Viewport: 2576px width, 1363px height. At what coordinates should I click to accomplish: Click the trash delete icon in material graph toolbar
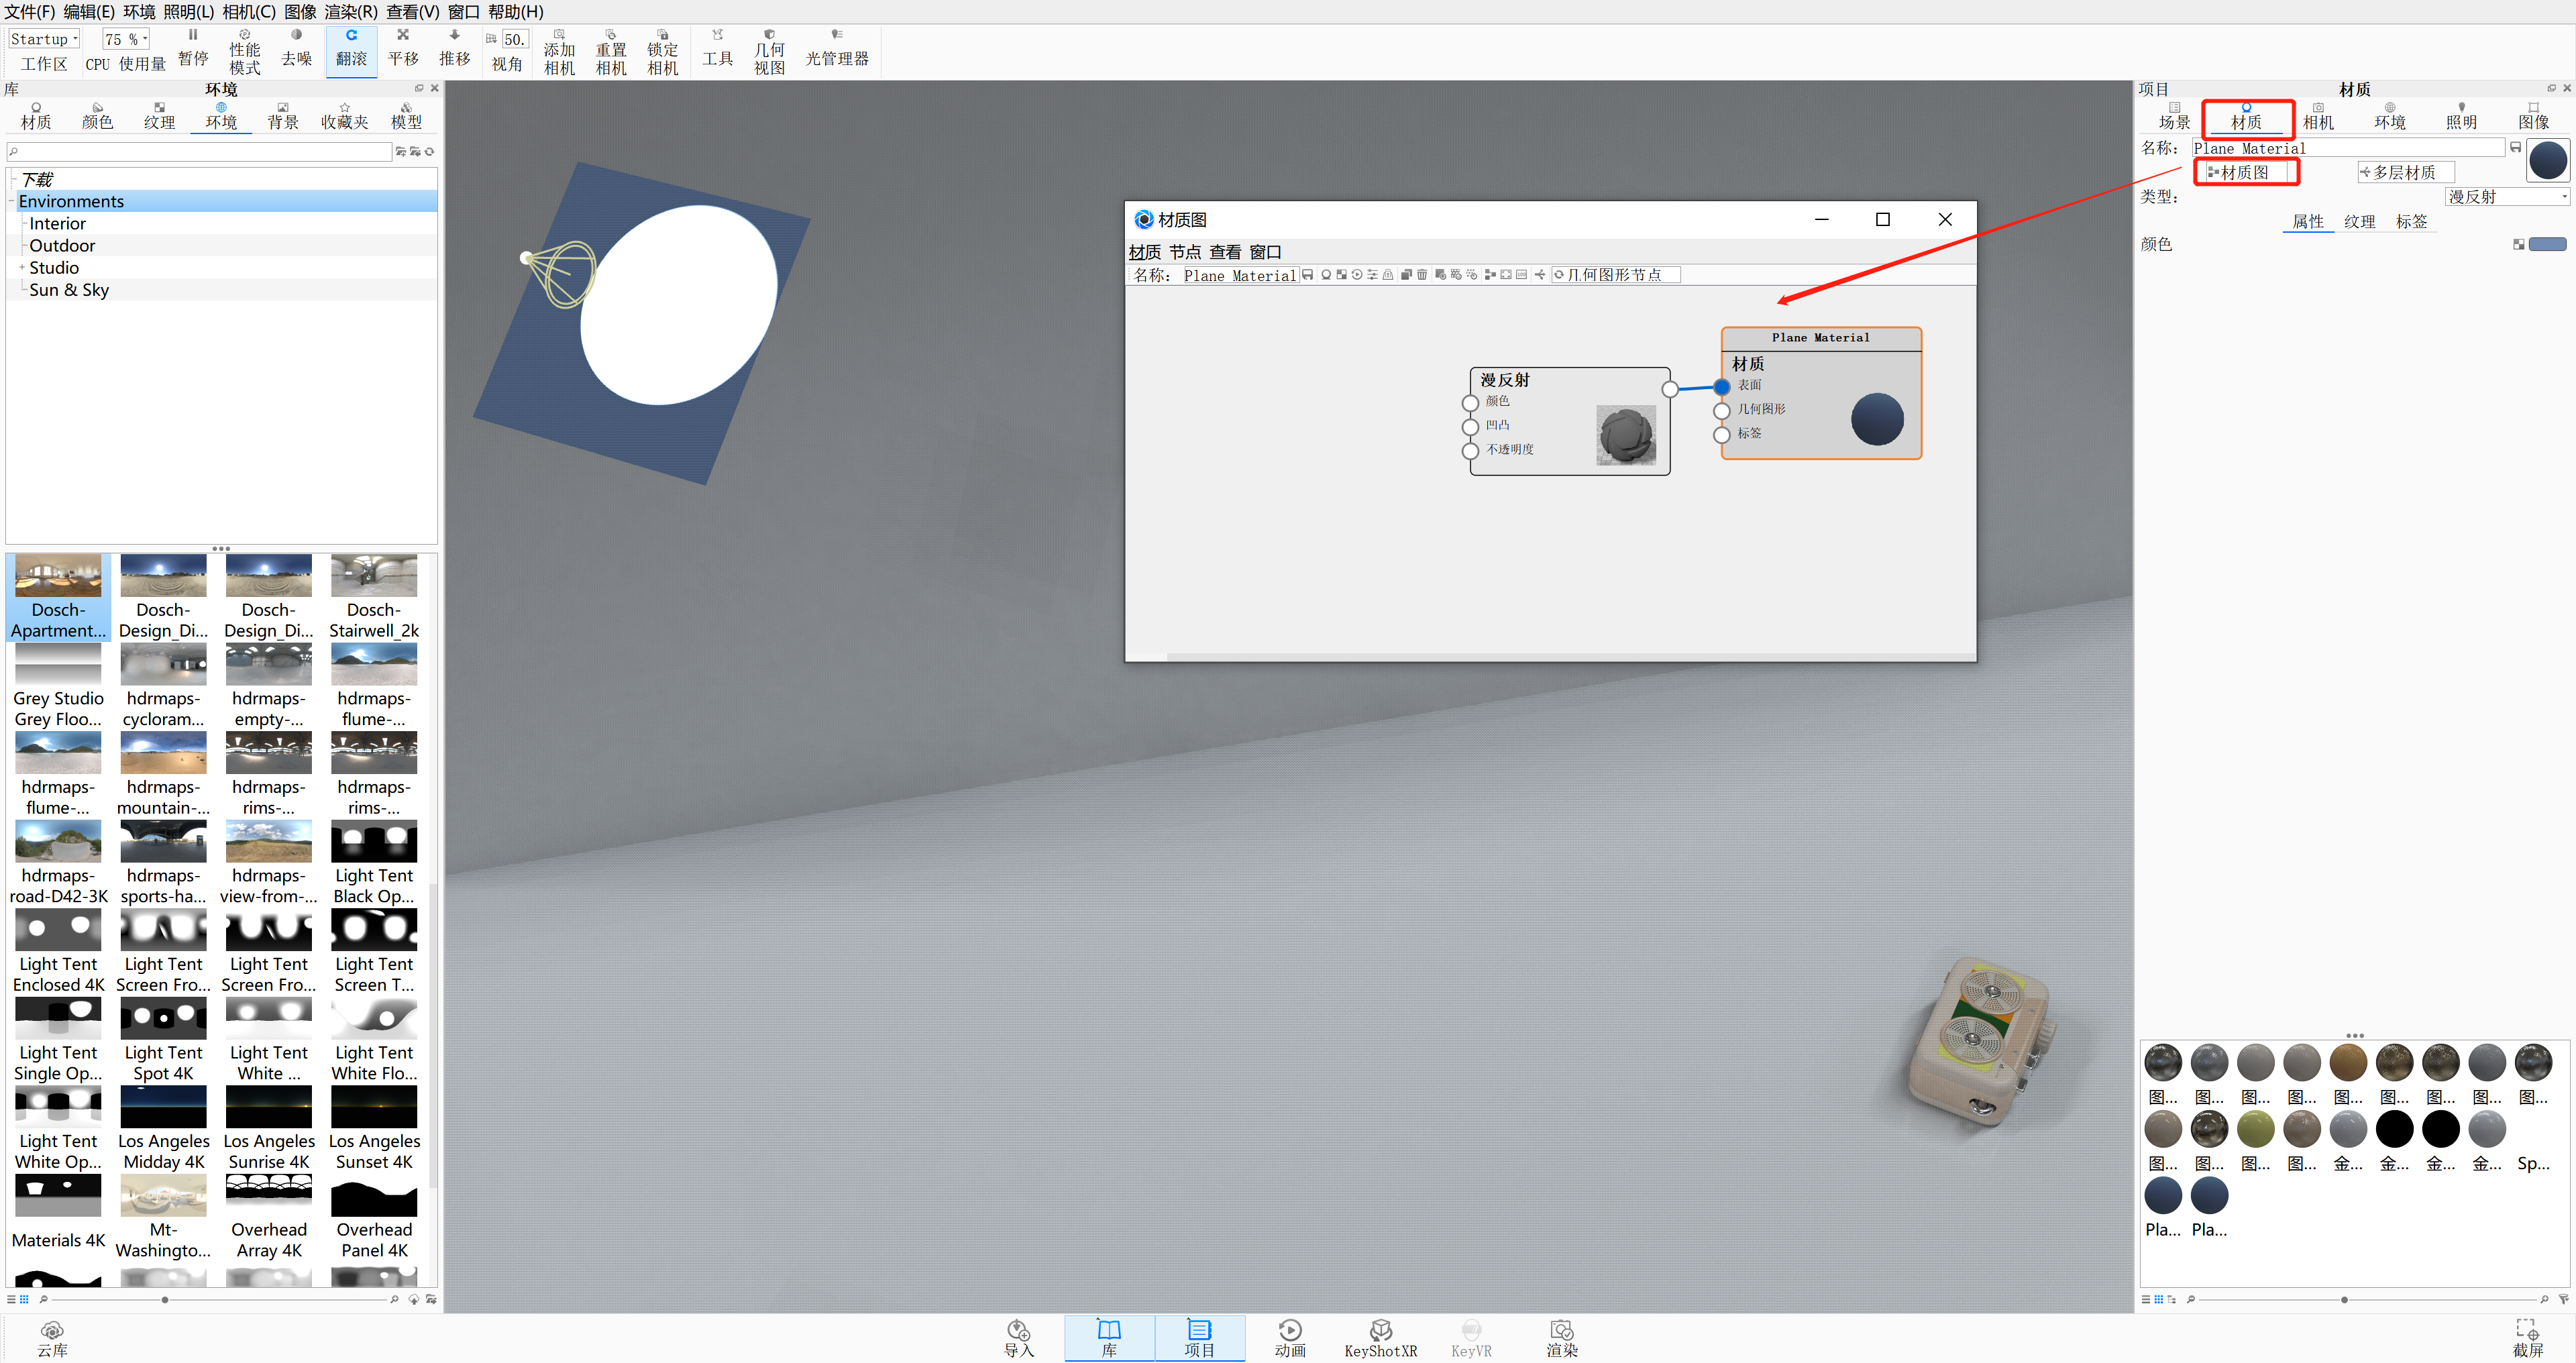tap(1422, 275)
